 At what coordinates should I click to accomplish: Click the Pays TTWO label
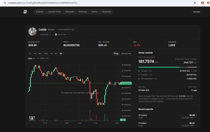pos(62,35)
